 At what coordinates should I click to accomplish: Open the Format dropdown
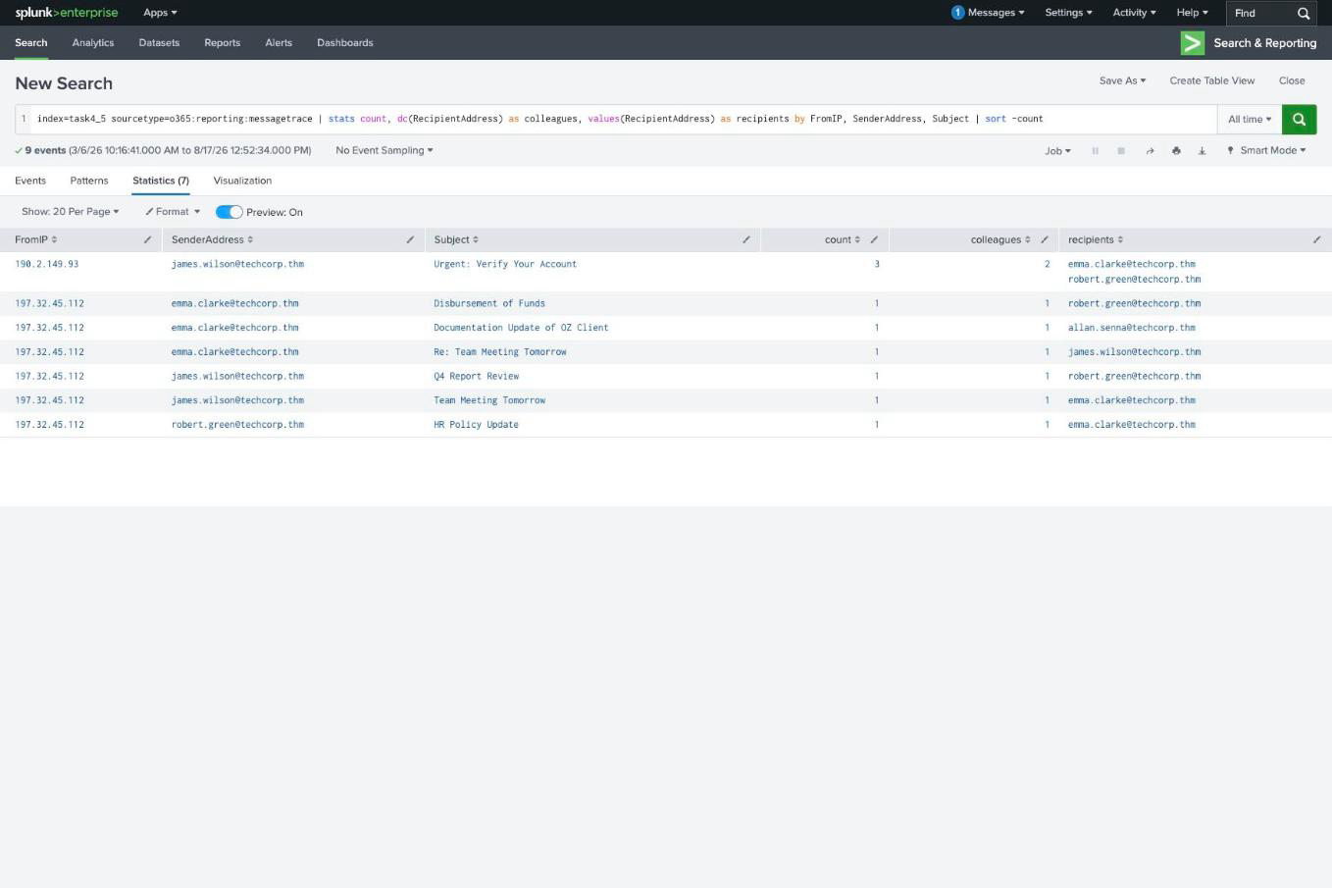click(173, 212)
